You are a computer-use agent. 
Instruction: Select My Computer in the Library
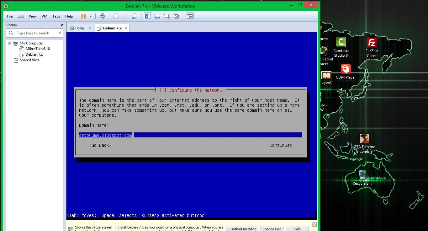coord(31,43)
